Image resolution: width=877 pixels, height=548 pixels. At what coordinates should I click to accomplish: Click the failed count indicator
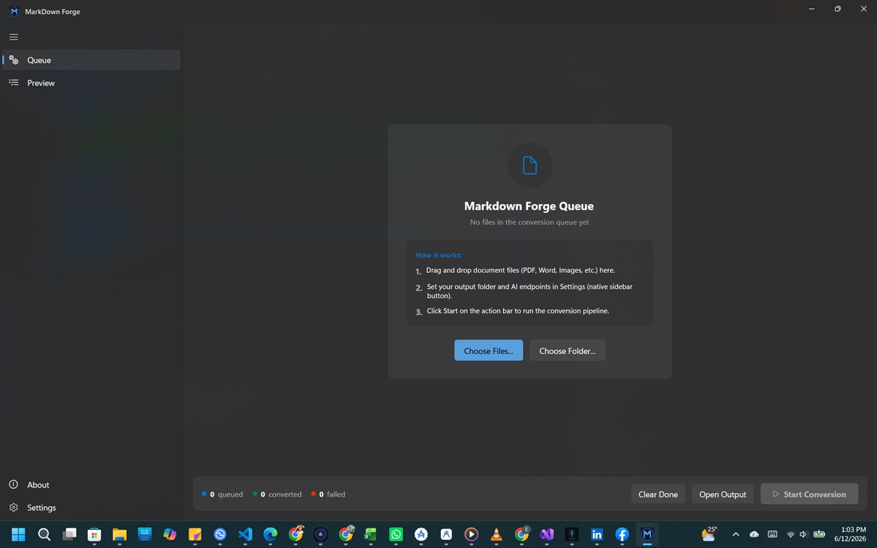[x=328, y=494]
